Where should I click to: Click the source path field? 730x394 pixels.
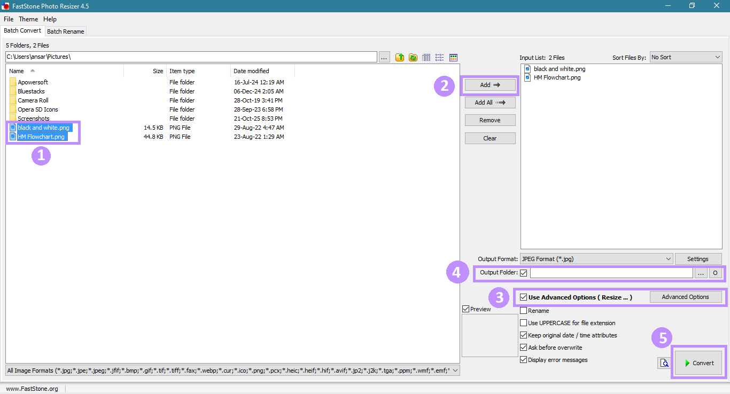click(x=191, y=57)
